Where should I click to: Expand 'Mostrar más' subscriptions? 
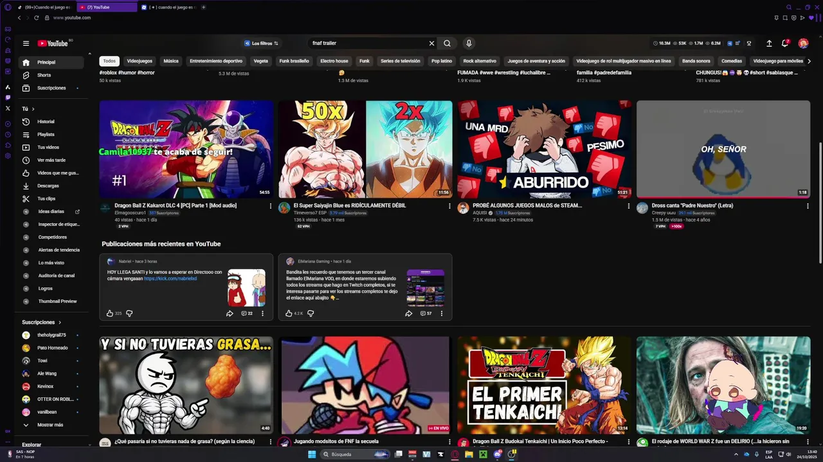point(51,425)
